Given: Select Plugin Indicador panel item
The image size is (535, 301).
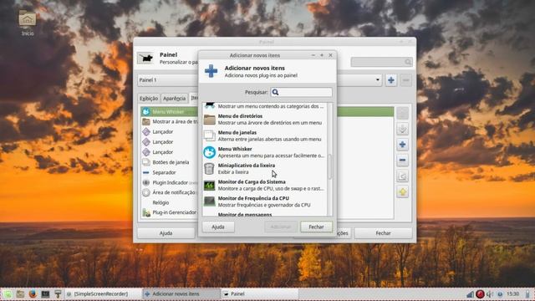Looking at the screenshot, I should [170, 182].
